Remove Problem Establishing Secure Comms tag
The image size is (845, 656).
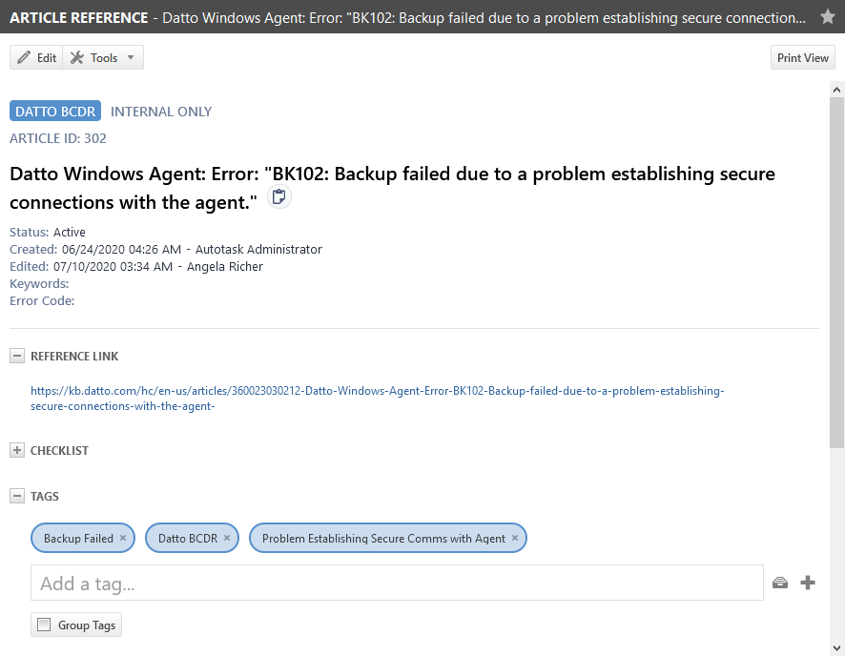coord(515,538)
